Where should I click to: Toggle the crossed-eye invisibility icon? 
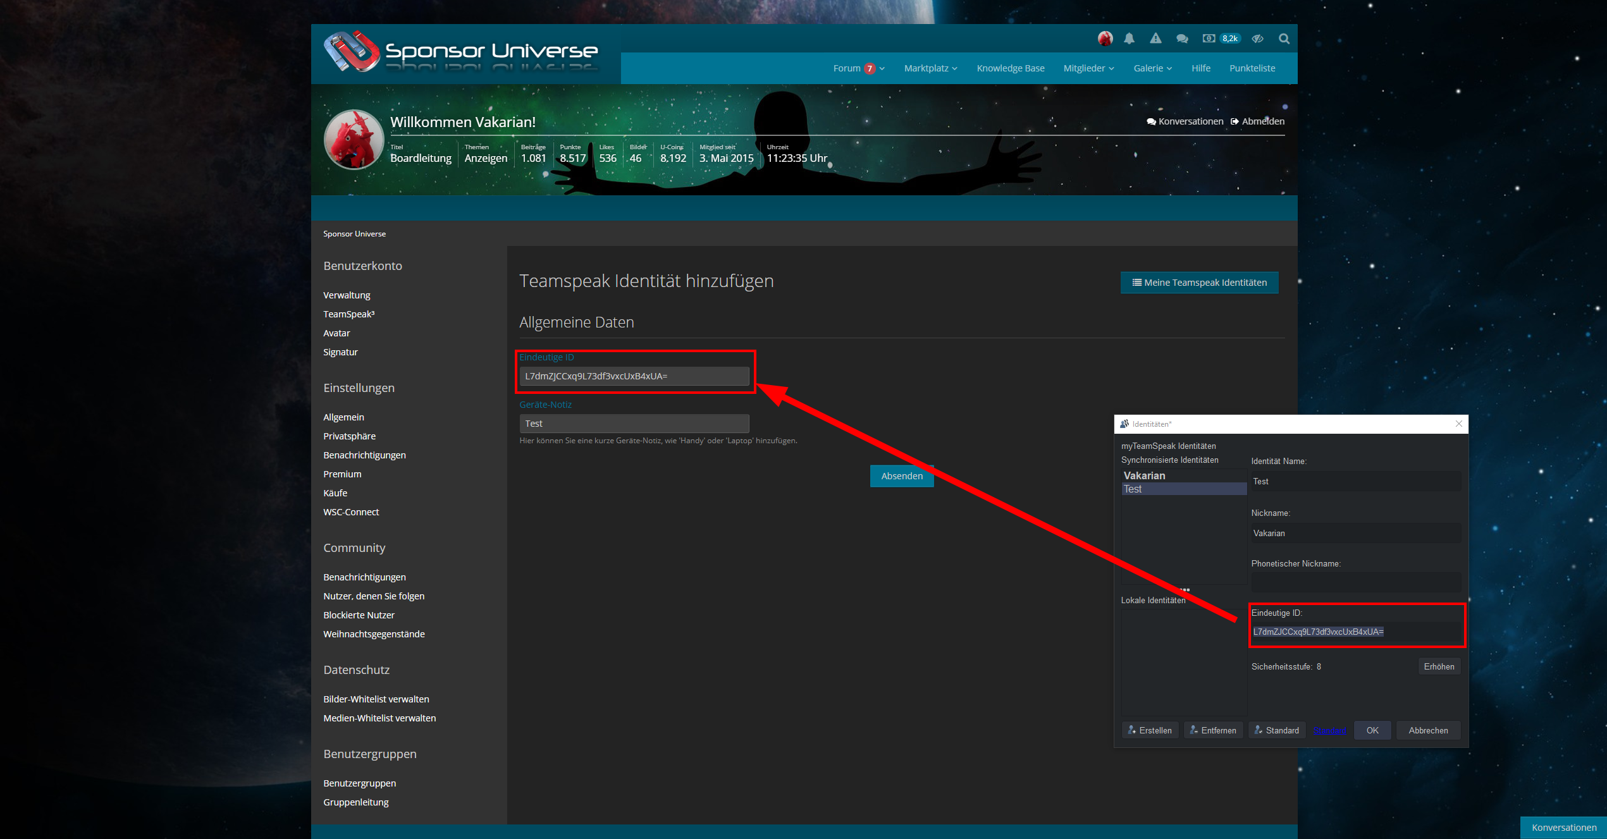pos(1257,39)
